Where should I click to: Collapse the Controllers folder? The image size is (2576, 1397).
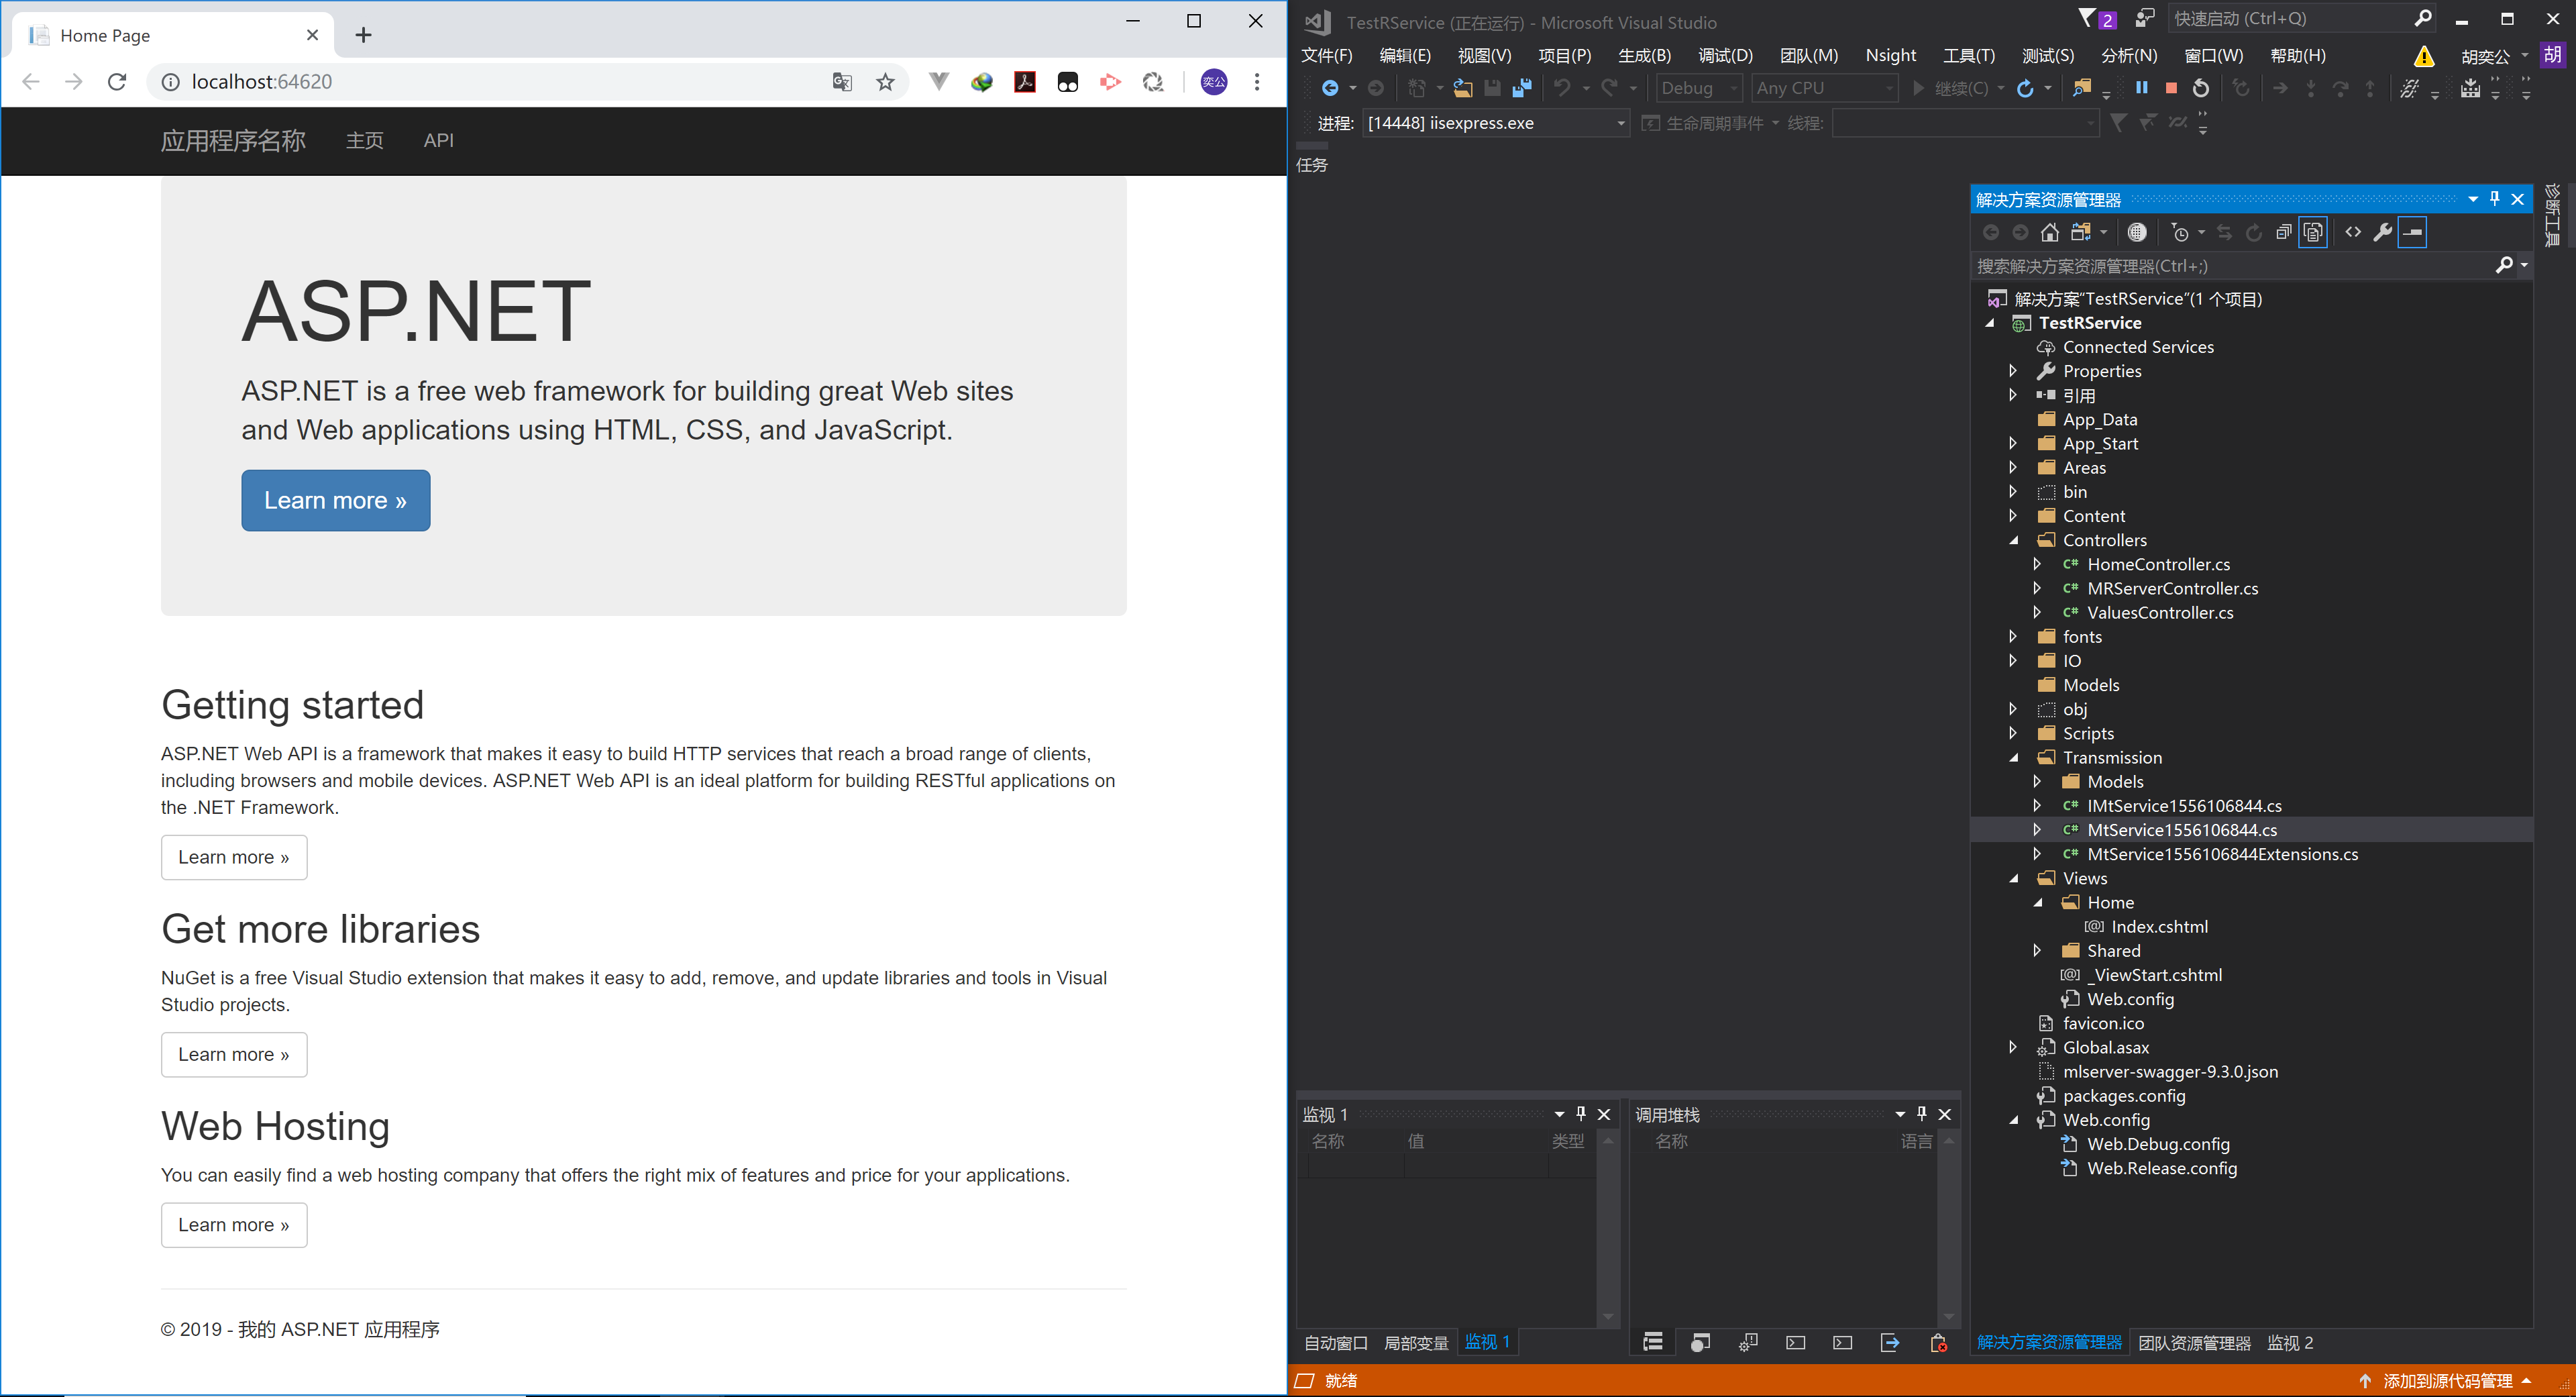pyautogui.click(x=2014, y=539)
